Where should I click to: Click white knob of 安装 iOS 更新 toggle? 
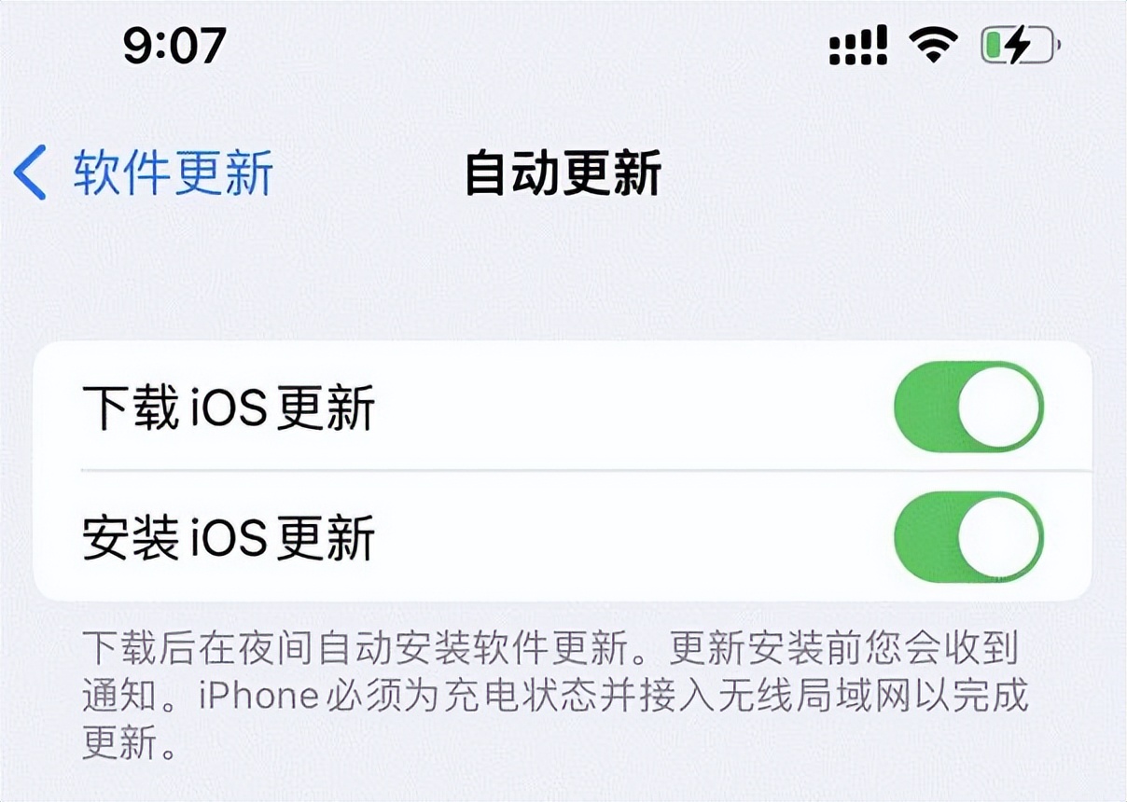tap(999, 537)
